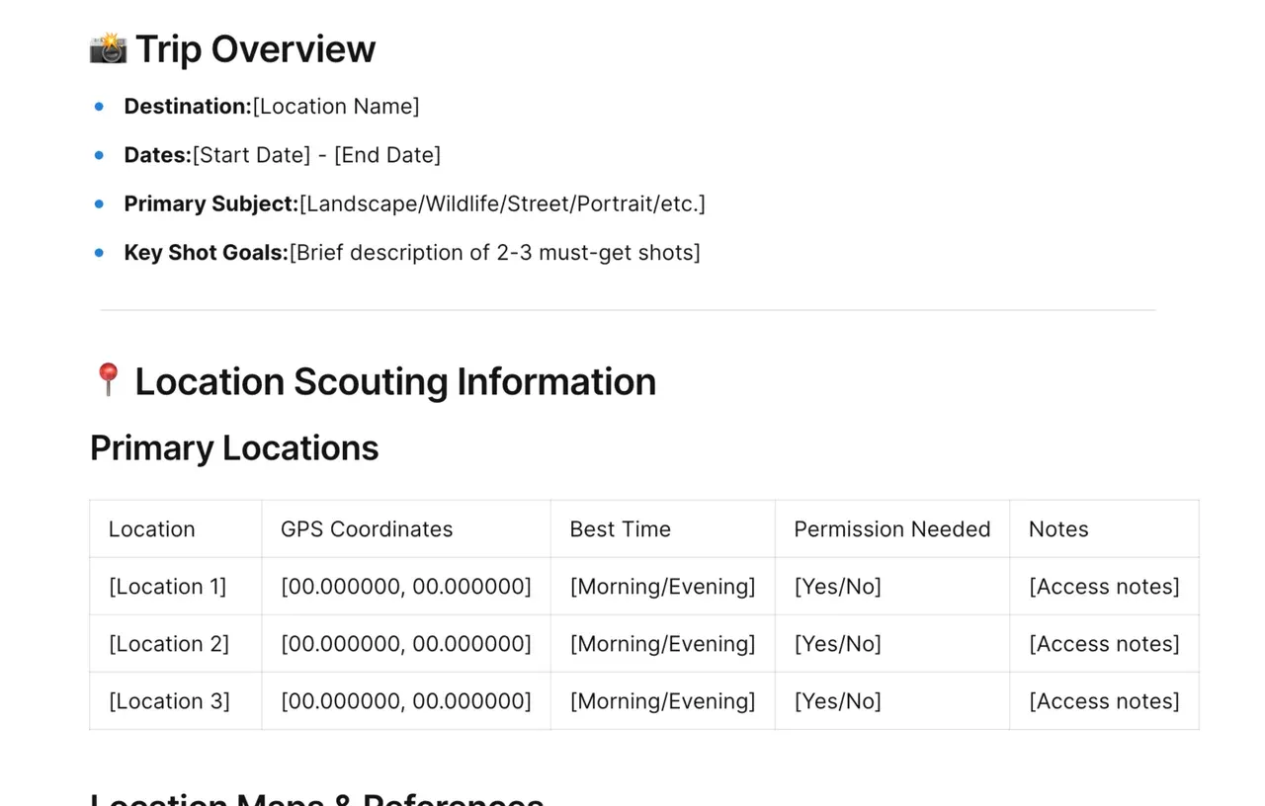
Task: Click [Access notes] cell in Location 3 row
Action: (1104, 701)
